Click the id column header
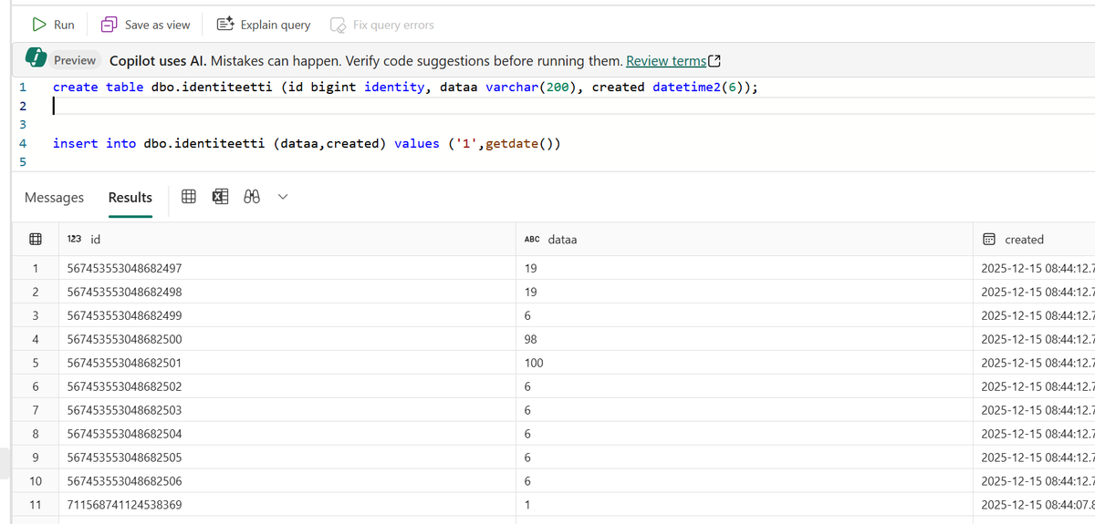1095x524 pixels. click(x=289, y=240)
